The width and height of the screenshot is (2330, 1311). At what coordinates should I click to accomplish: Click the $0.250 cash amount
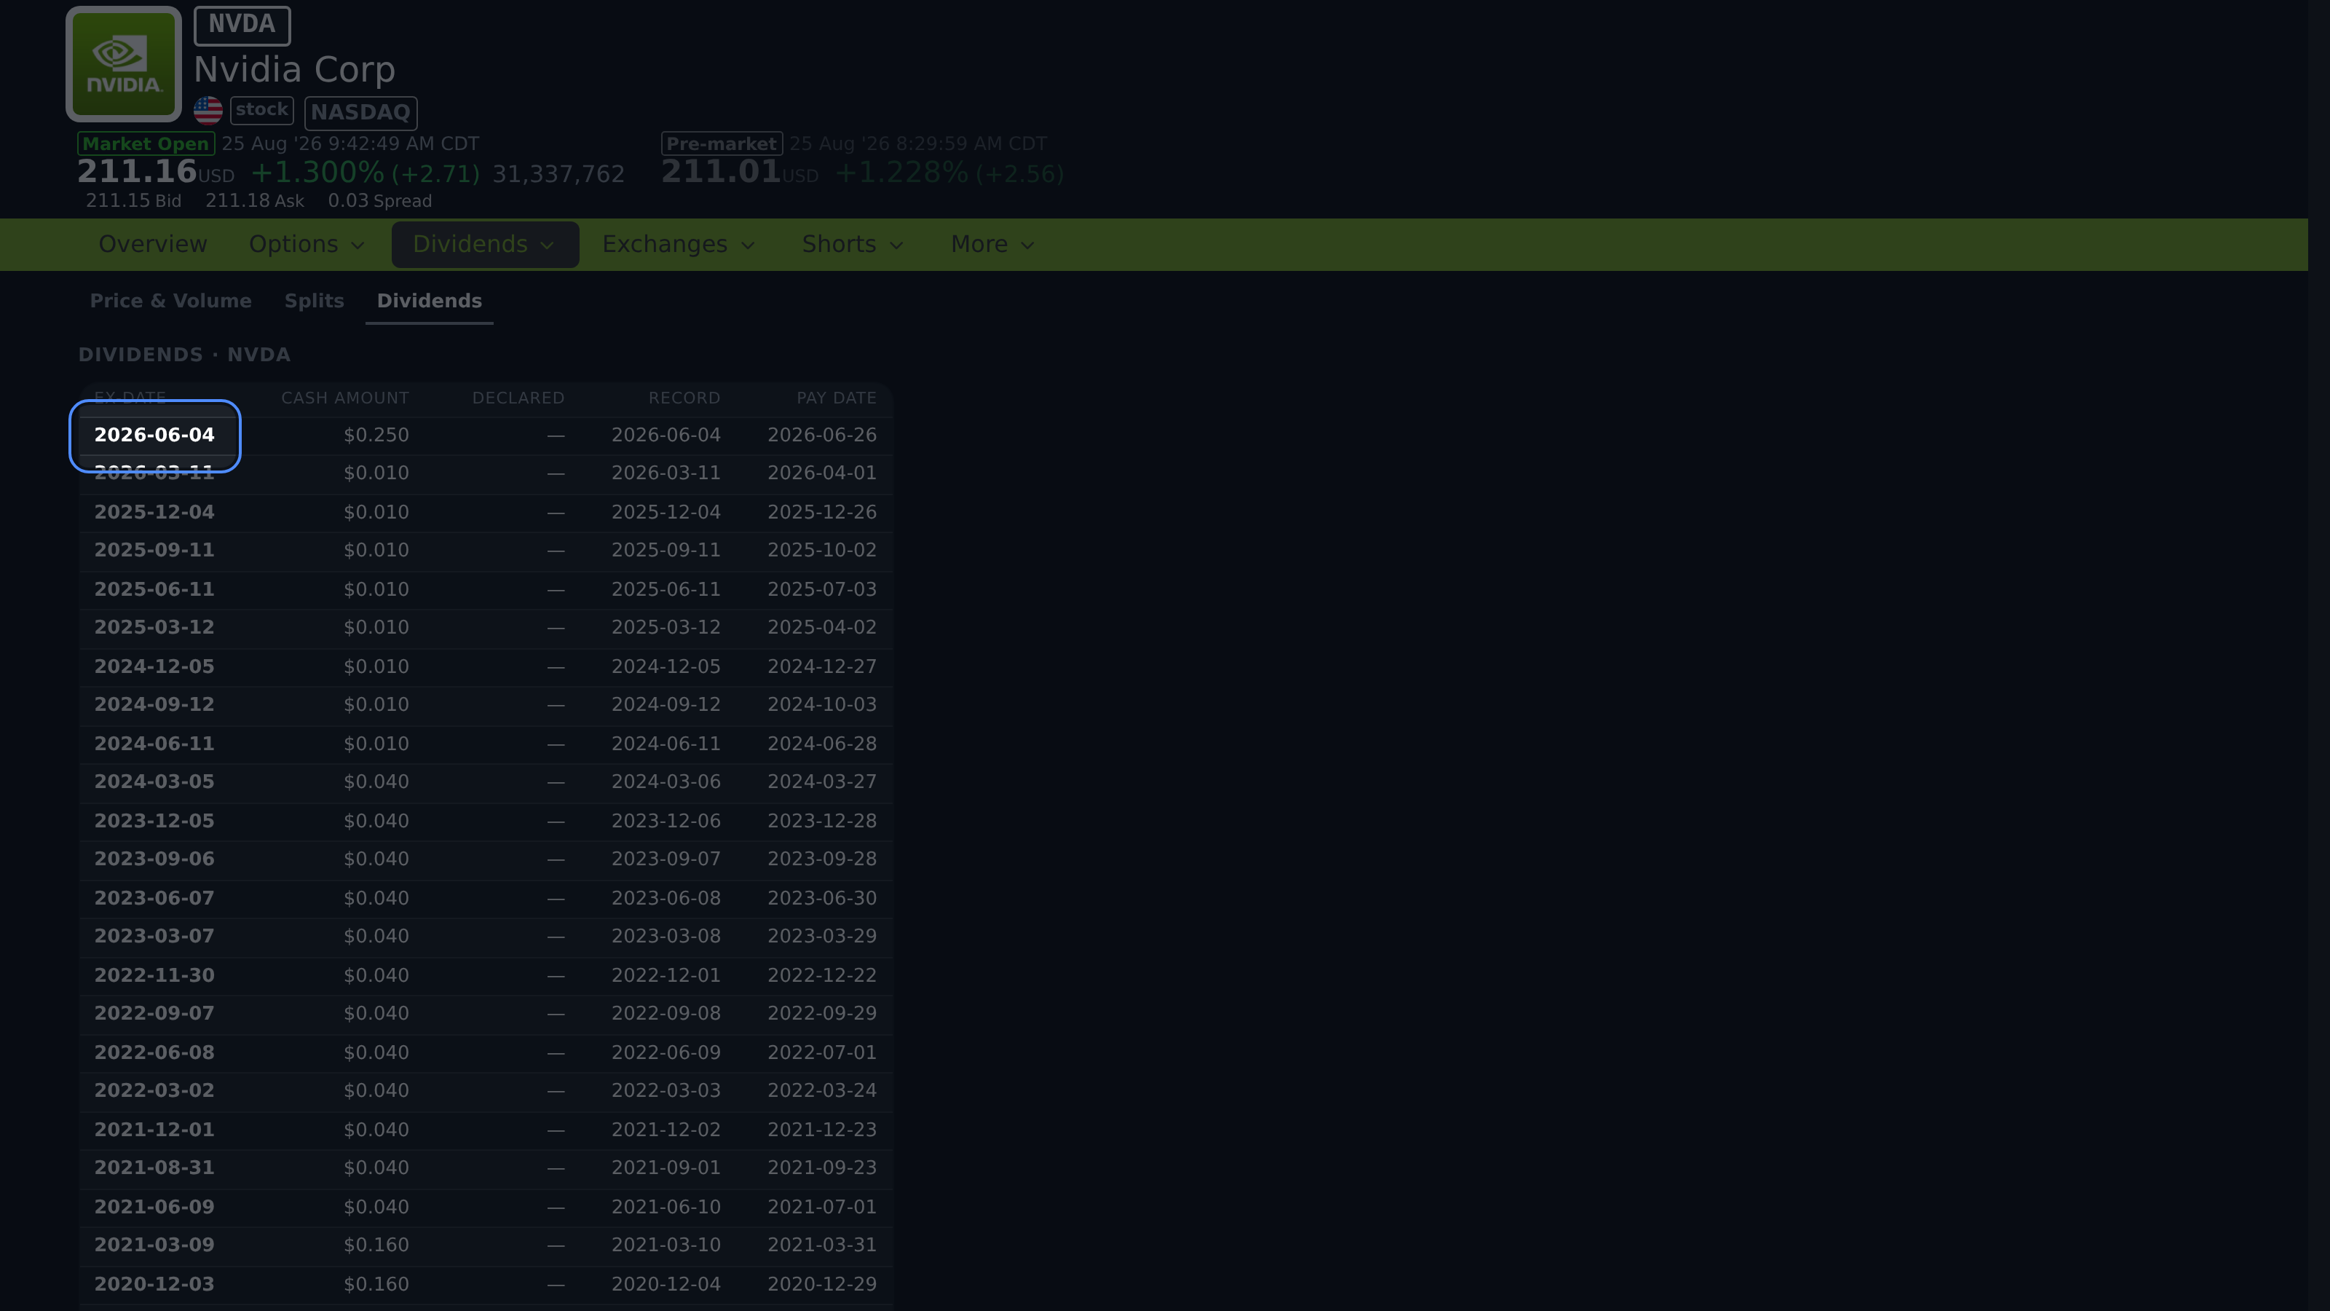[376, 436]
